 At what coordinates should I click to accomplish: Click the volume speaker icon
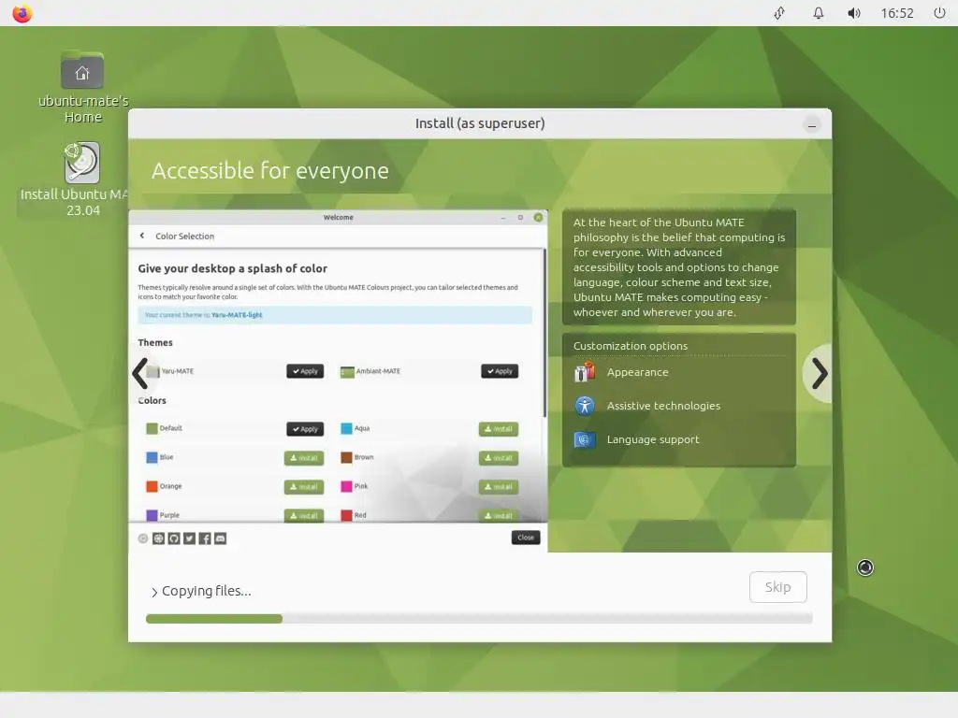[x=853, y=13]
